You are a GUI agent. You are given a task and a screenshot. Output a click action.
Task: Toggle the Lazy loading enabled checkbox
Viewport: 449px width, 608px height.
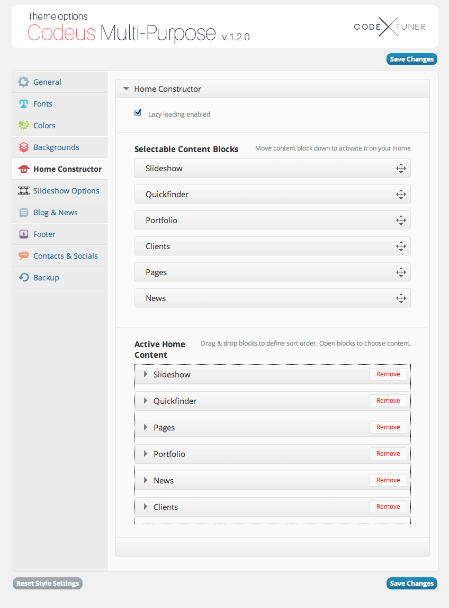click(x=138, y=113)
